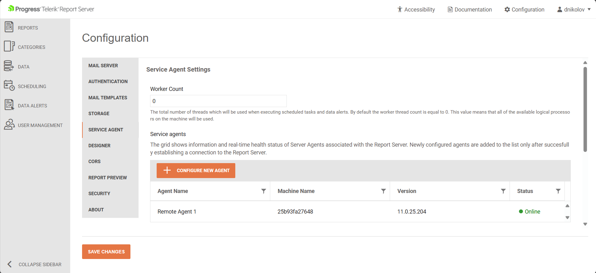The image size is (596, 273).
Task: Go to Scheduling in sidebar
Action: [32, 86]
